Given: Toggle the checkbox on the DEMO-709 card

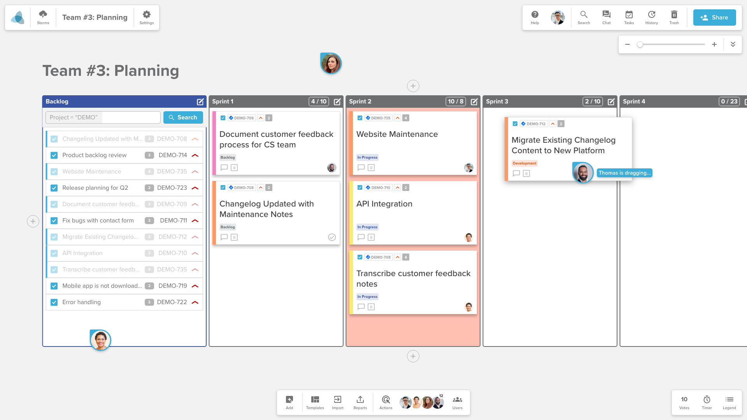Looking at the screenshot, I should pos(223,118).
